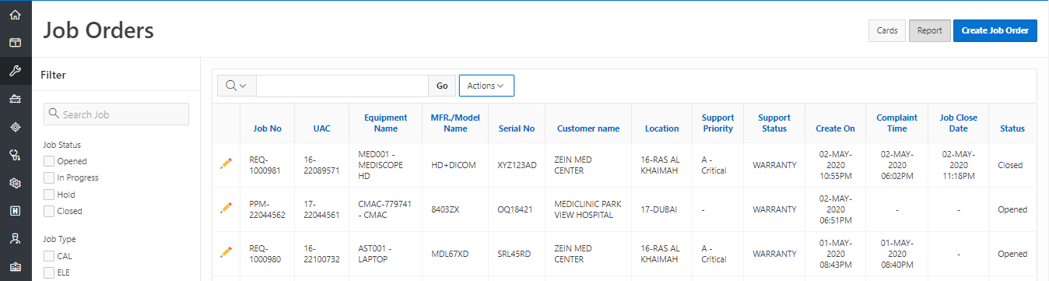Click the Go search button
1049x281 pixels.
point(442,86)
